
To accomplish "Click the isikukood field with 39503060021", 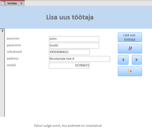I will pos(69,52).
